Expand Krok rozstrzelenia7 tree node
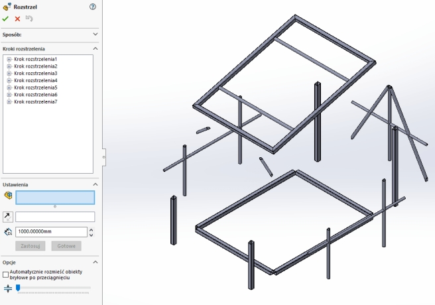 point(9,101)
